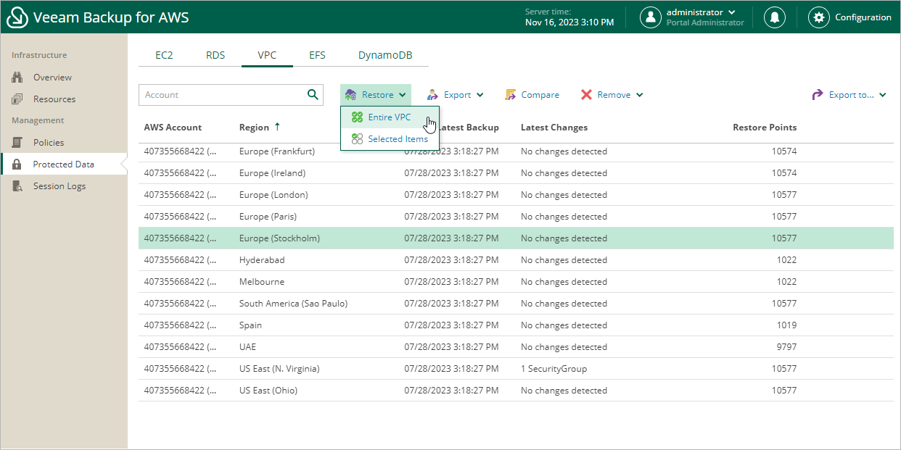The height and width of the screenshot is (450, 901).
Task: Click the Resources sidebar icon
Action: click(17, 99)
